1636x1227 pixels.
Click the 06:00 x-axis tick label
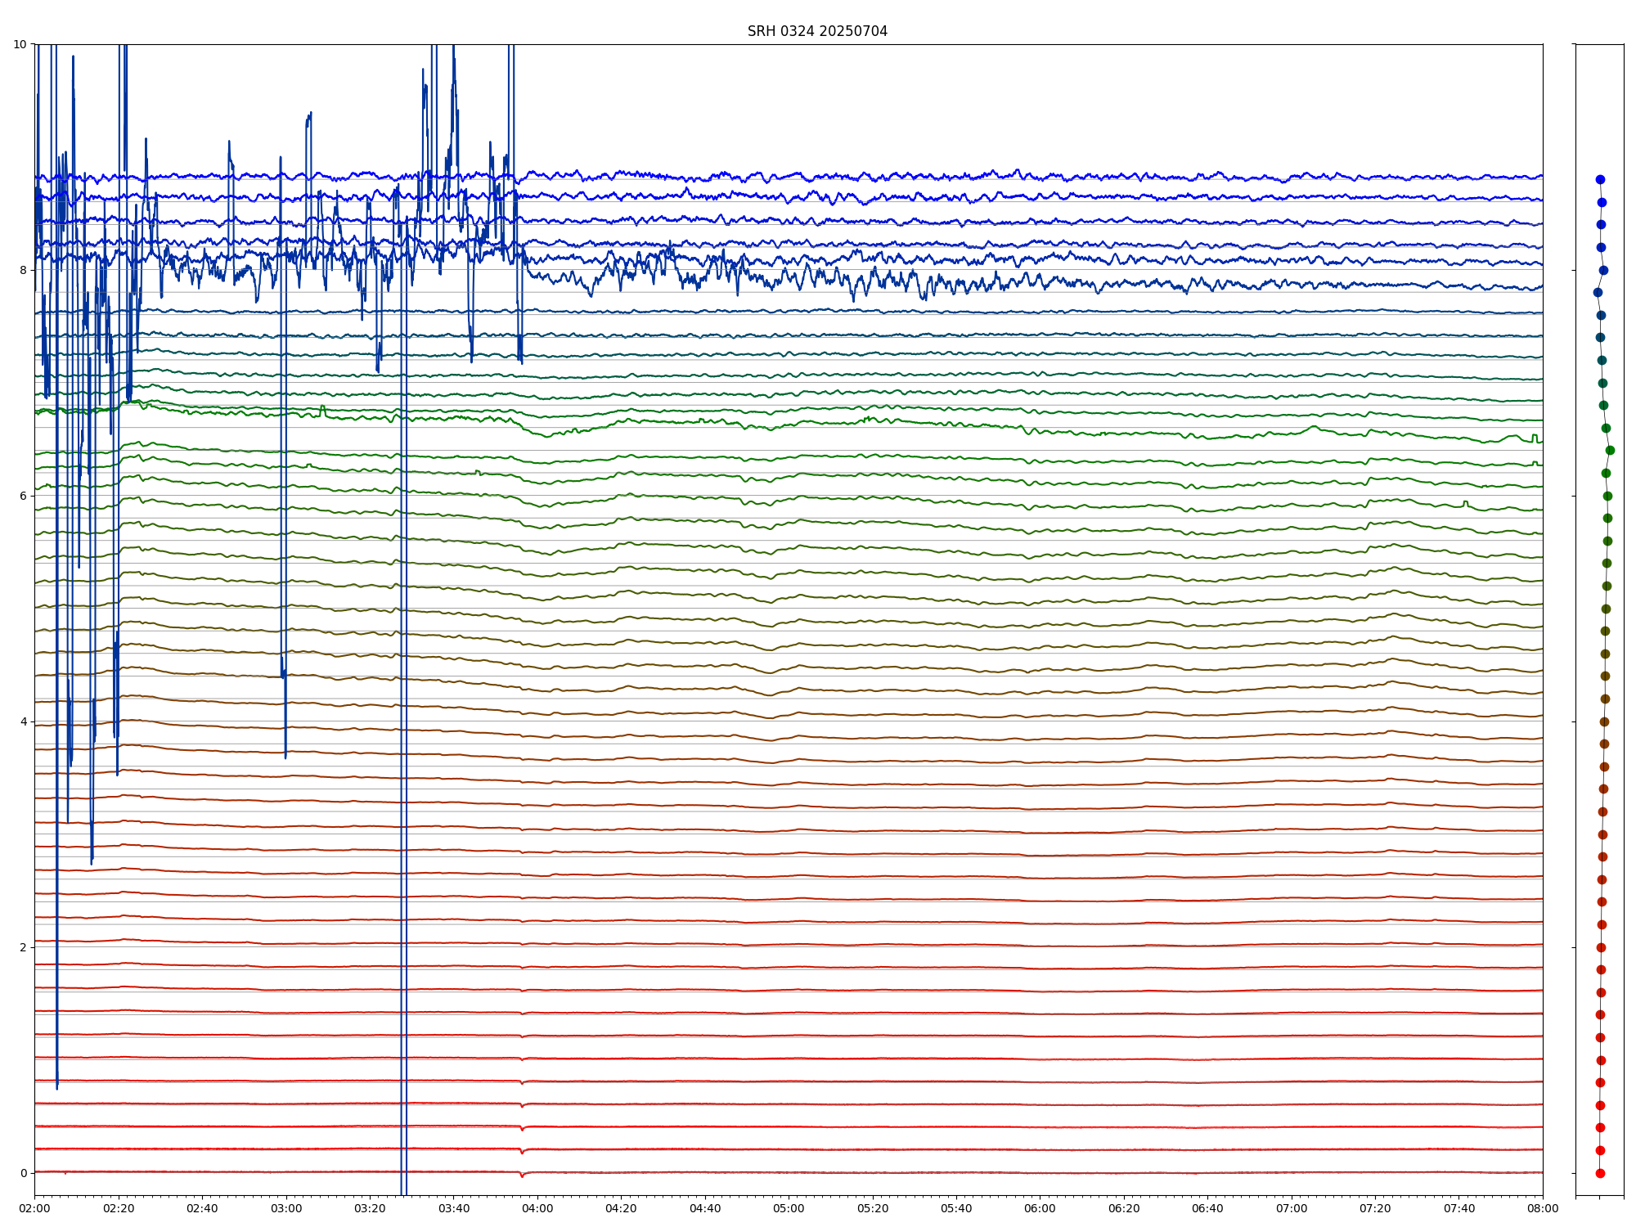(1040, 1208)
